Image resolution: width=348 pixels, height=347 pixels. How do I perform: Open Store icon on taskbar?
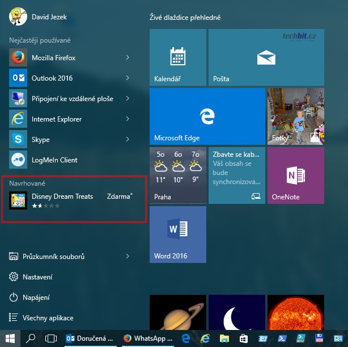point(244,338)
